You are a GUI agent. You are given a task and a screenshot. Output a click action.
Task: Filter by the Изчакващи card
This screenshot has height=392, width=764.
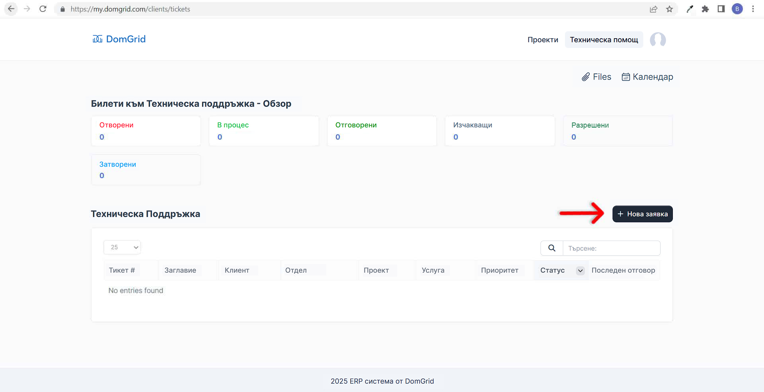(x=500, y=131)
